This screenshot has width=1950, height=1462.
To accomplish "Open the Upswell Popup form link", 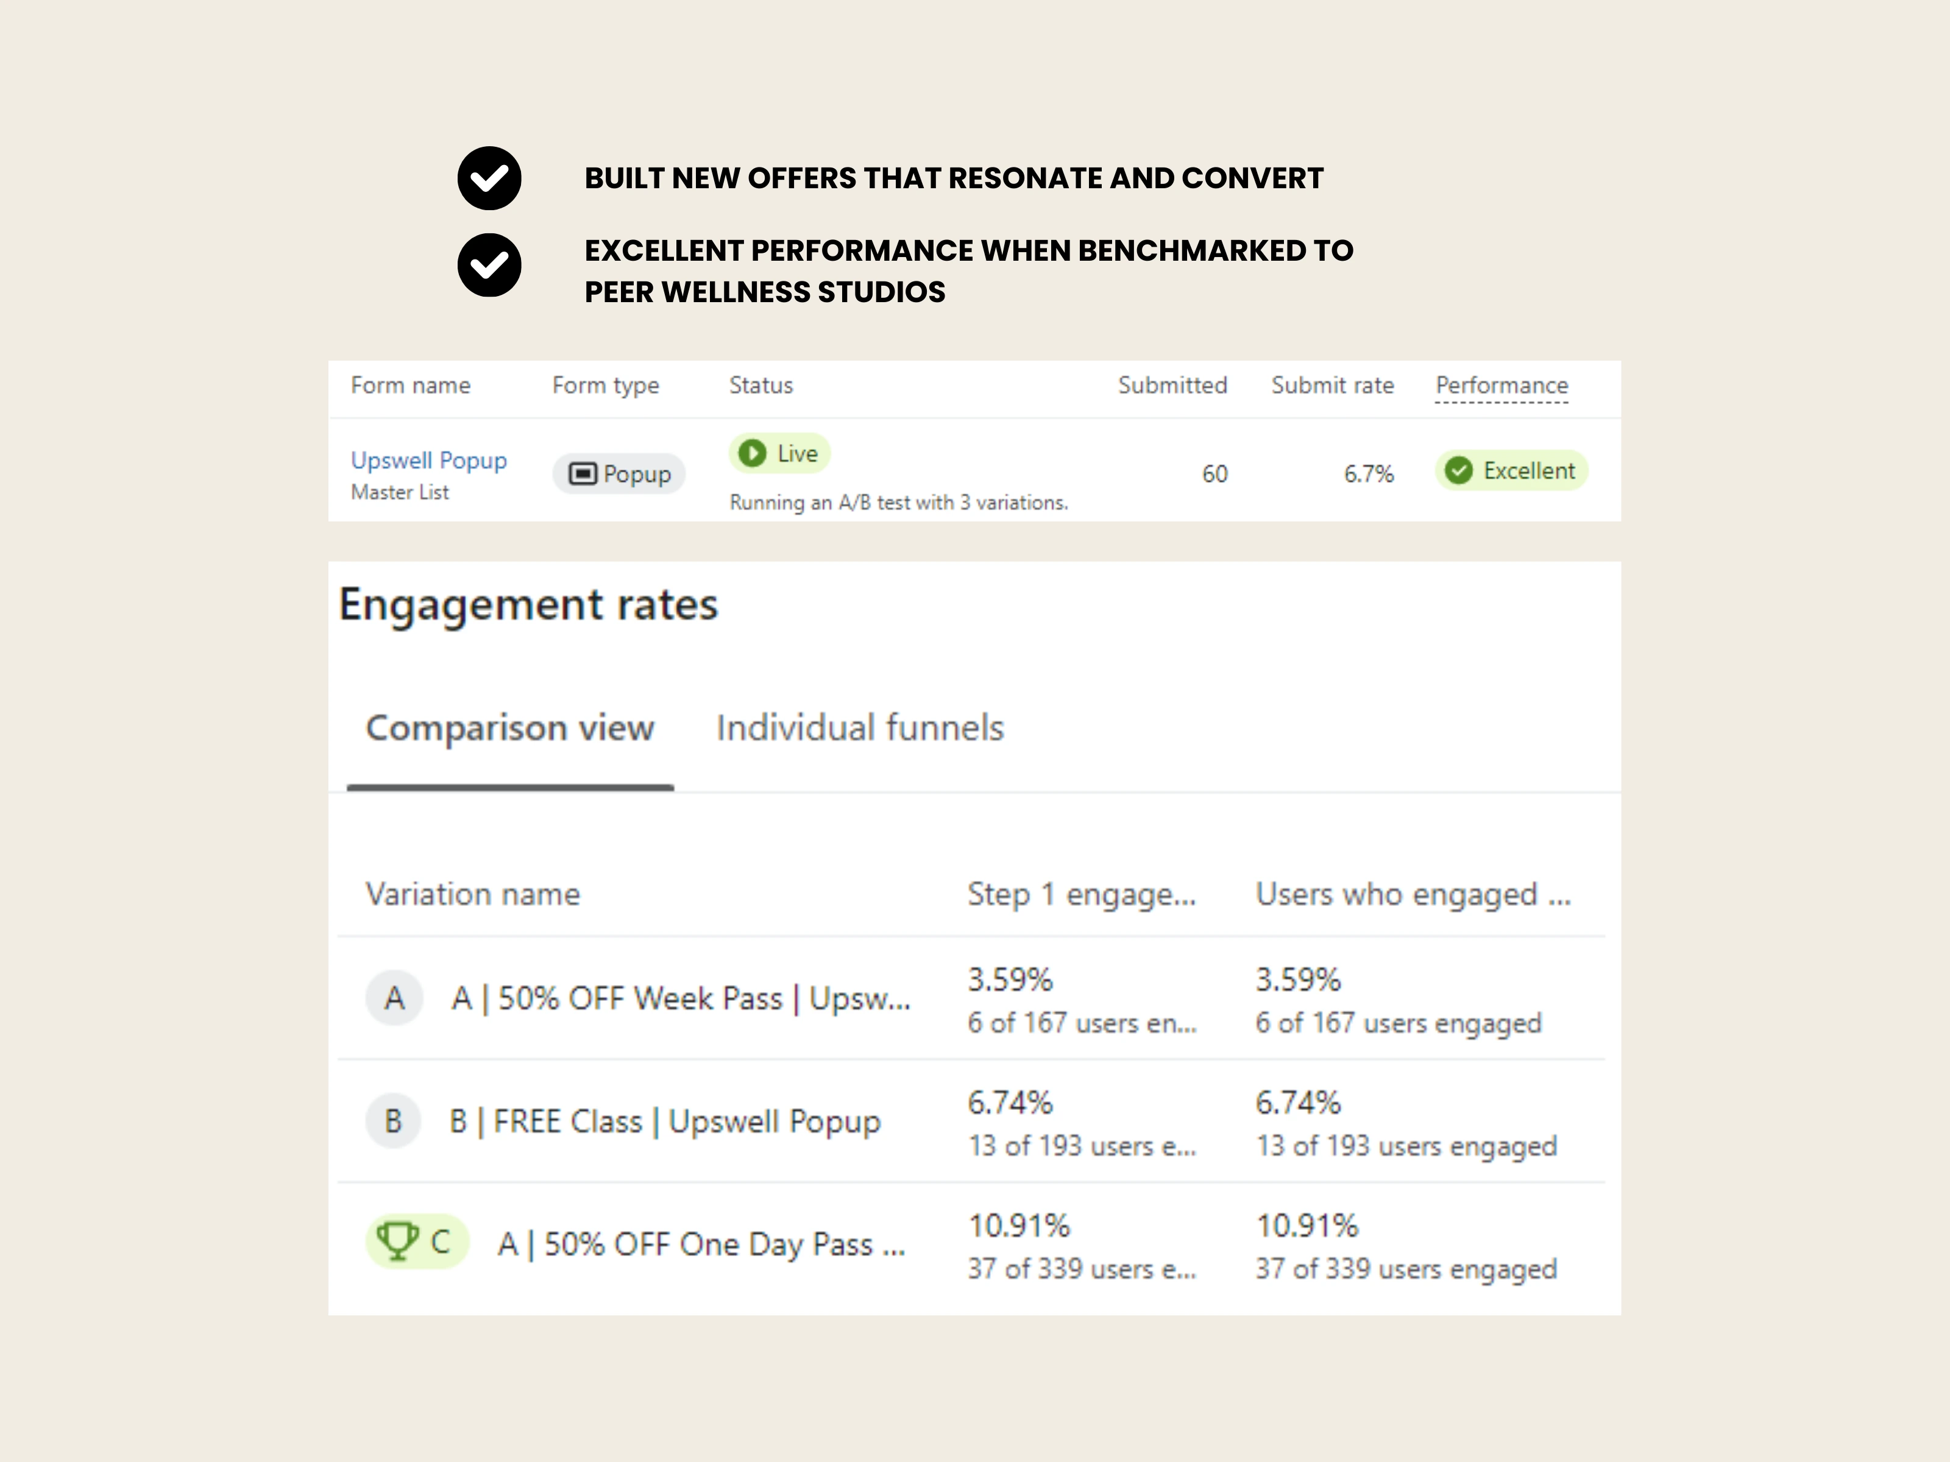I will (x=428, y=461).
